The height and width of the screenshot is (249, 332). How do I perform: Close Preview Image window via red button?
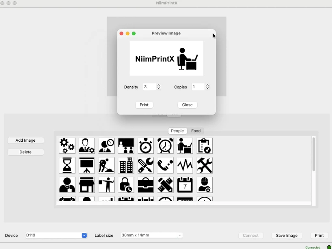(x=121, y=33)
